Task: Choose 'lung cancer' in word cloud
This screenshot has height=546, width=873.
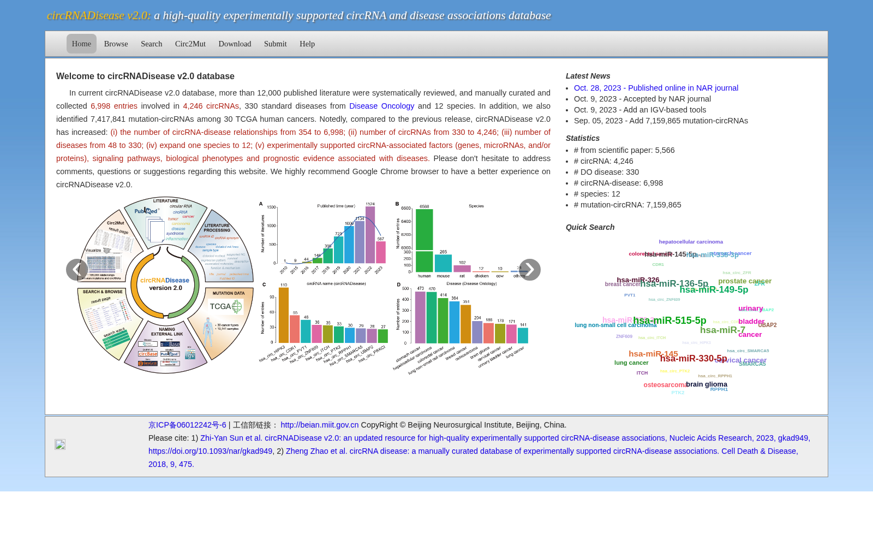Action: pyautogui.click(x=631, y=363)
